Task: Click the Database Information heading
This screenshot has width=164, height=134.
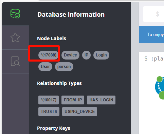Action: (71, 15)
